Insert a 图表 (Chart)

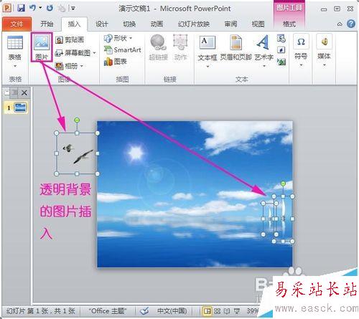tap(115, 62)
